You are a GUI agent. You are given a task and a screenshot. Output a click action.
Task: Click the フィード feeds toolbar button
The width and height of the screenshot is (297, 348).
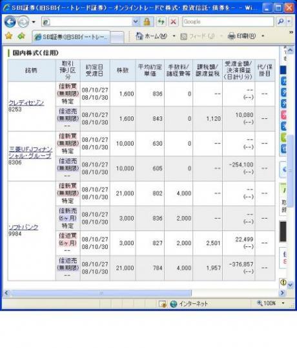tap(198, 36)
